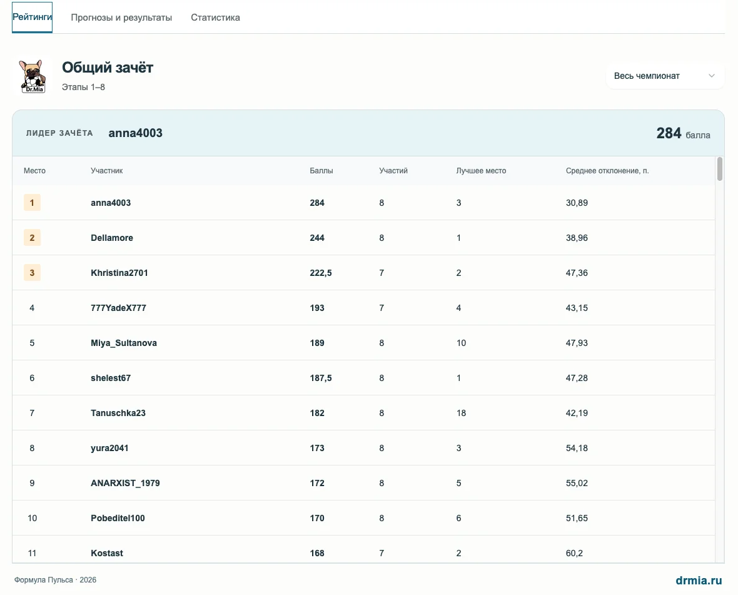Click the Лучшее место column header
Image resolution: width=738 pixels, height=595 pixels.
click(481, 171)
